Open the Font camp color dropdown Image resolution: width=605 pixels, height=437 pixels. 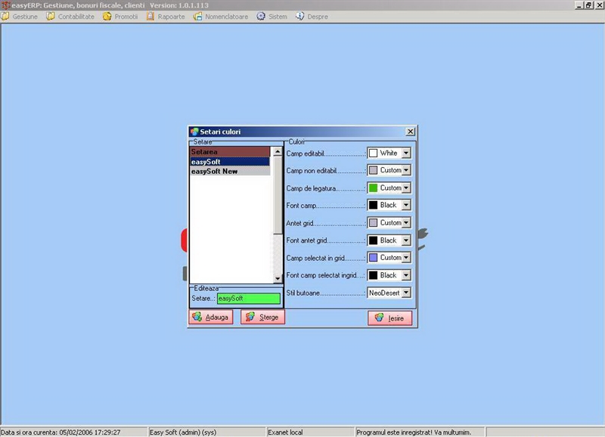click(406, 205)
